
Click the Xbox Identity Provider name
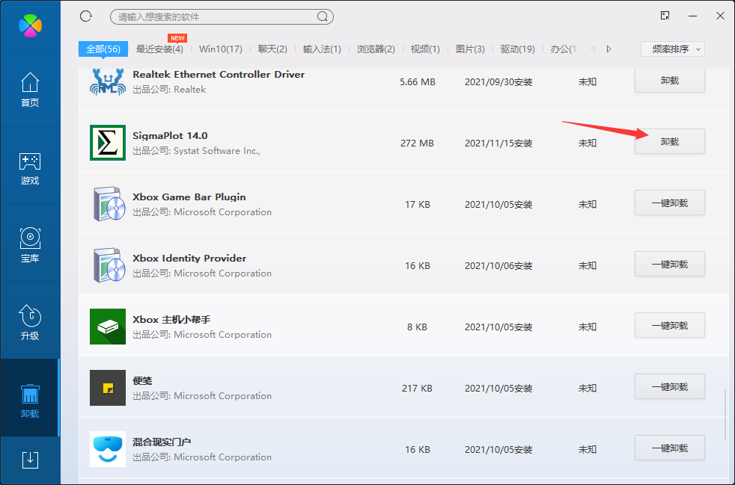(189, 259)
